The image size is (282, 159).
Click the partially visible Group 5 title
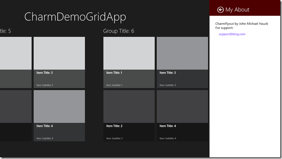click(5, 31)
